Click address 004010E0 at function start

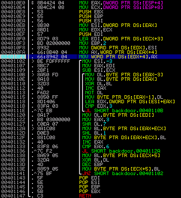[x=13, y=3]
